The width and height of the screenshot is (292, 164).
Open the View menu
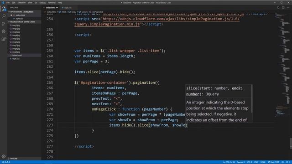tap(30, 3)
